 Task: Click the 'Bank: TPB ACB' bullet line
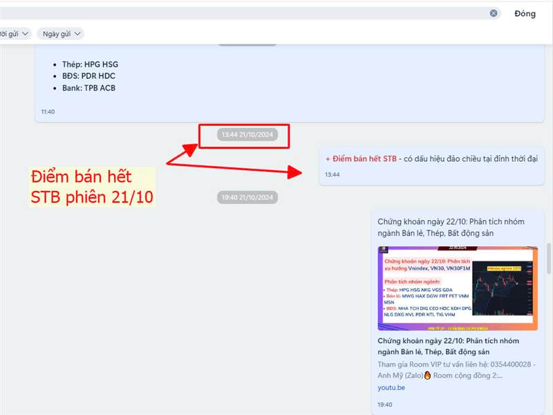click(x=88, y=88)
